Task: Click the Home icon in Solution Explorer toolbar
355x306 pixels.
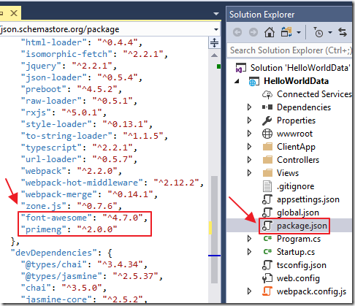Action: pyautogui.click(x=270, y=32)
